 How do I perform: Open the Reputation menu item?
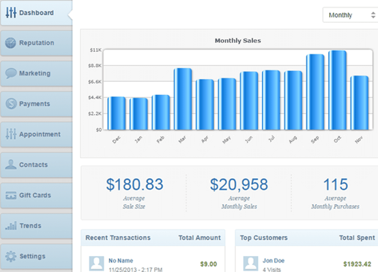click(36, 43)
